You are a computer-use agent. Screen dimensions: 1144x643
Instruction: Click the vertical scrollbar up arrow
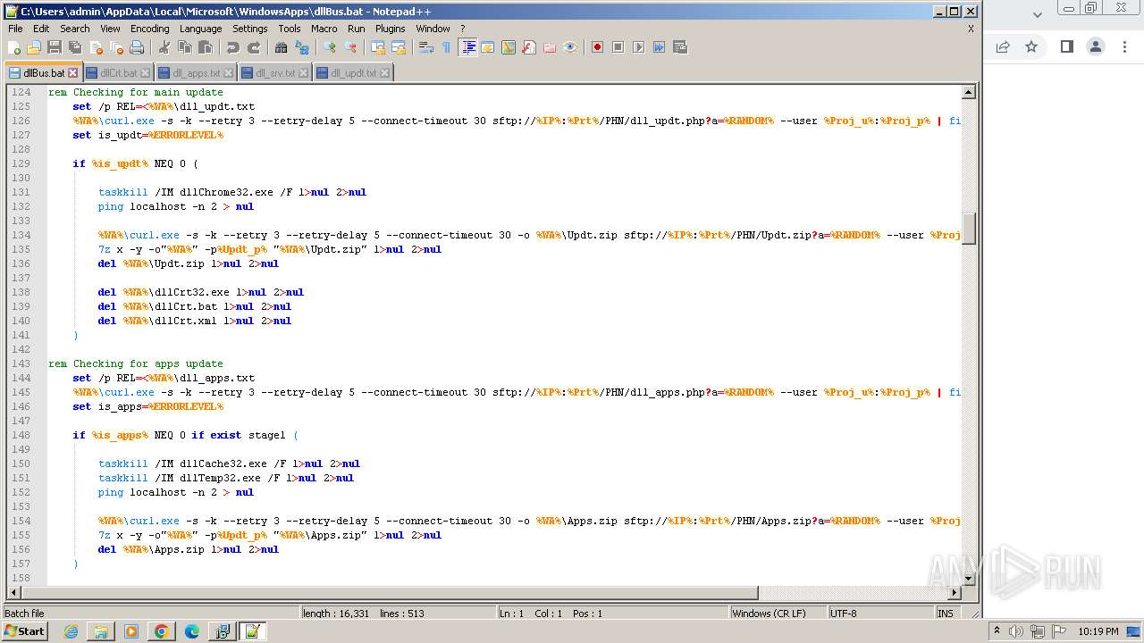pyautogui.click(x=969, y=92)
